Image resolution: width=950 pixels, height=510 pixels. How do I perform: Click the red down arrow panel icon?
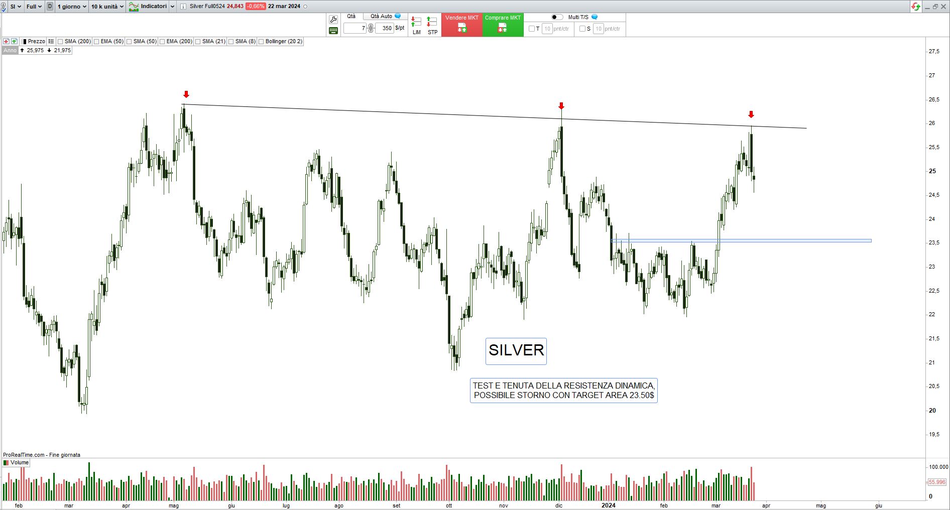pos(6,41)
